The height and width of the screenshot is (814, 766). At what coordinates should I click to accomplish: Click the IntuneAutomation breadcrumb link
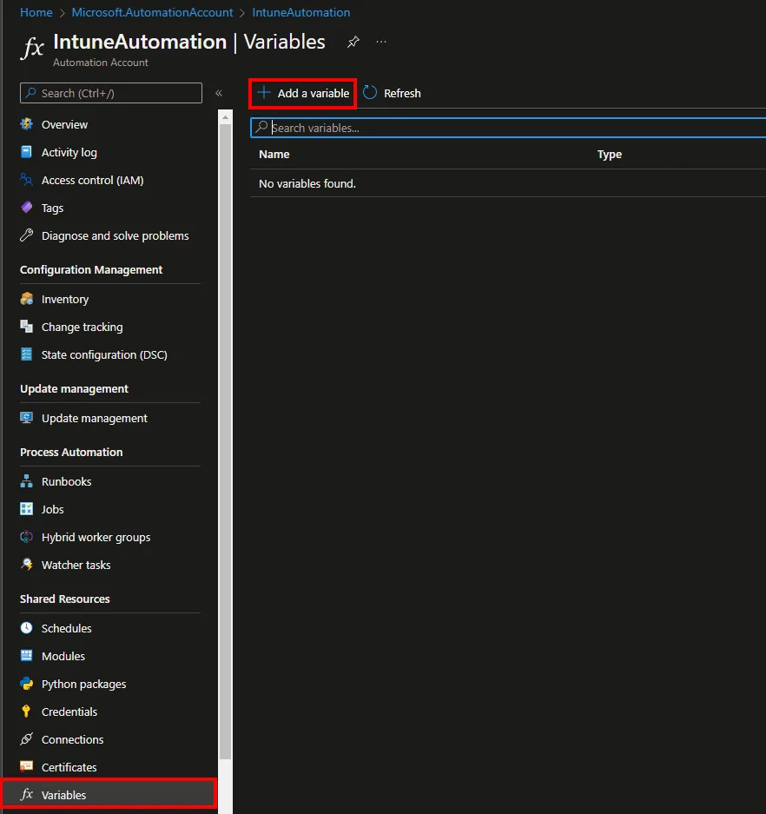pos(301,12)
